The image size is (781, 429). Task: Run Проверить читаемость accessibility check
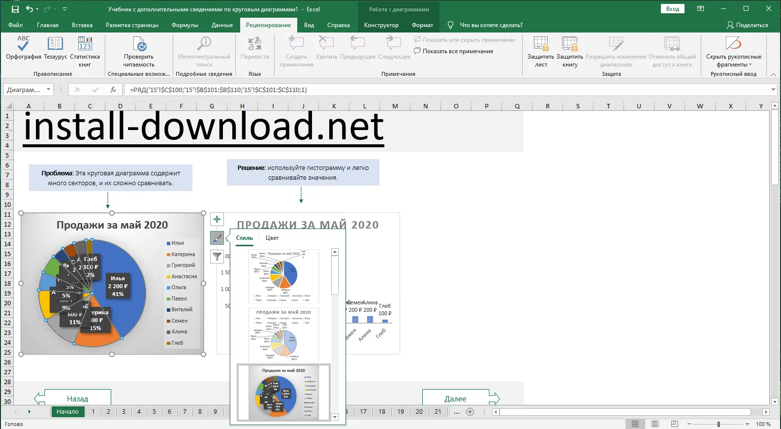tap(139, 47)
